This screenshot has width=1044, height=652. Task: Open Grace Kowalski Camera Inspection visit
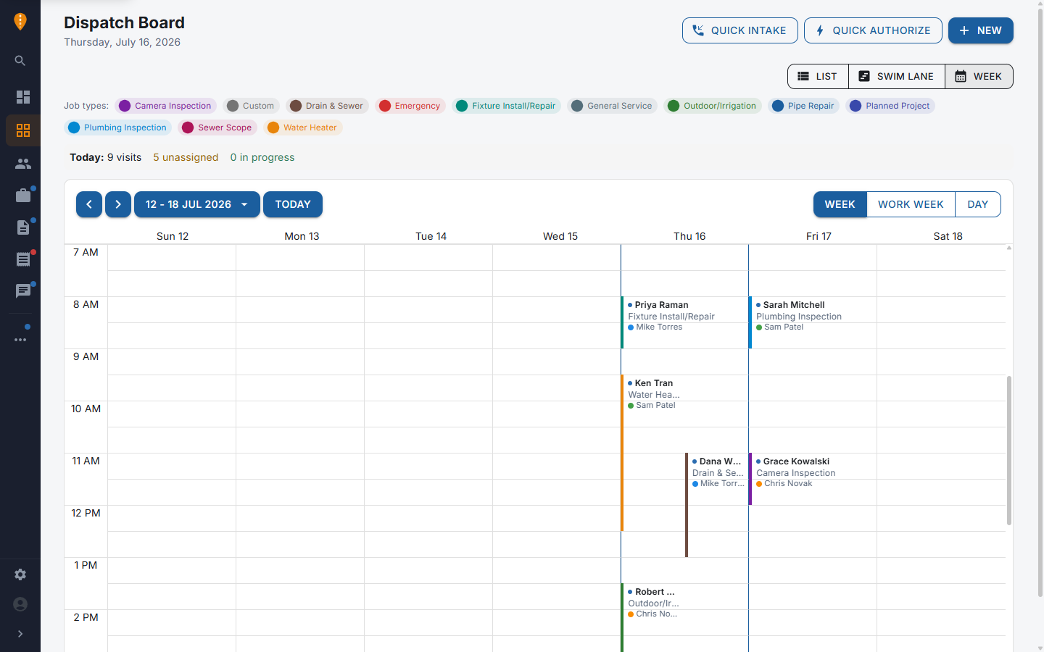tap(812, 479)
